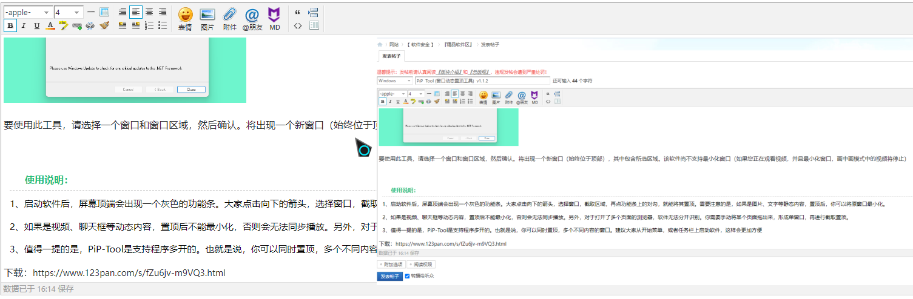Viewport: 913px width, 299px height.
Task: Open the 『版块介绍』 link in red notice
Action: (x=450, y=71)
